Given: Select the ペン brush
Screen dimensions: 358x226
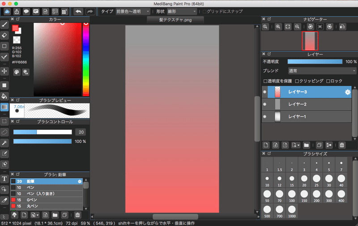Looking at the screenshot, I should click(x=47, y=188).
